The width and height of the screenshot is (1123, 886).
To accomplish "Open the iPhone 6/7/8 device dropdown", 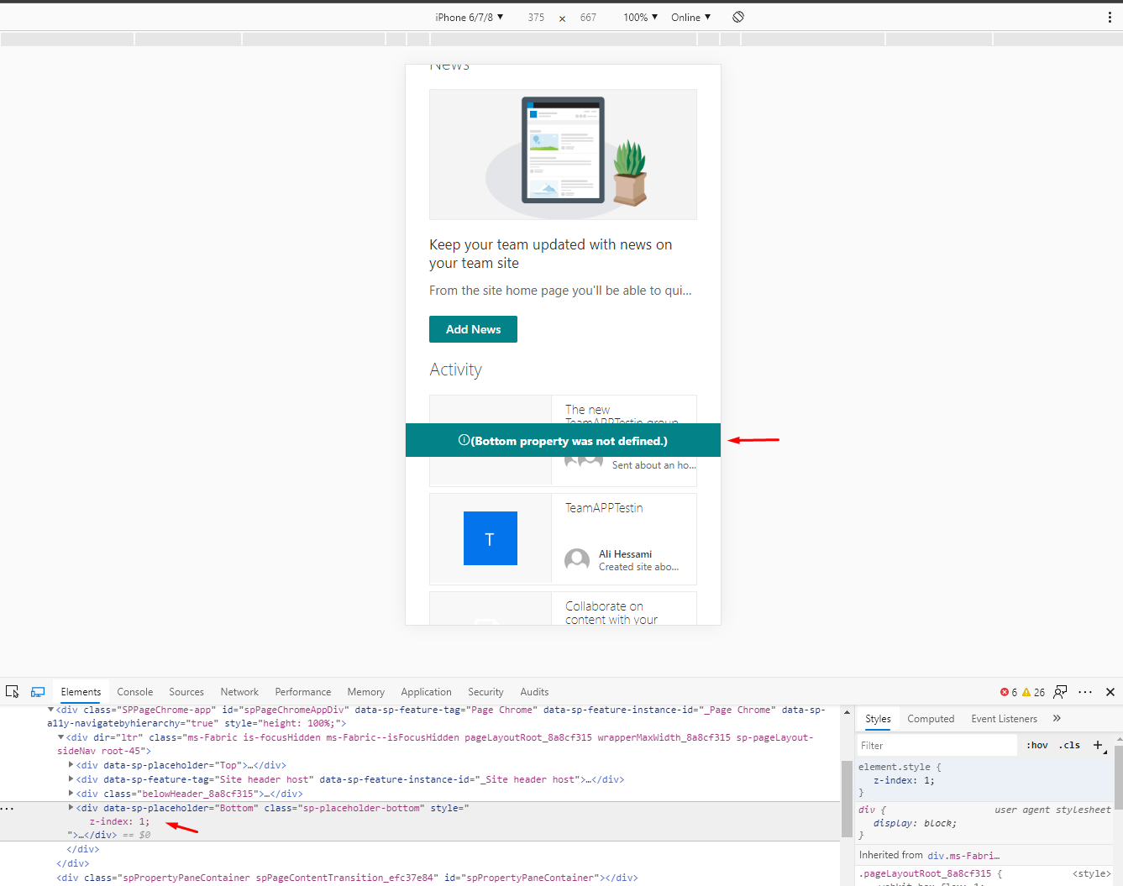I will pos(468,17).
